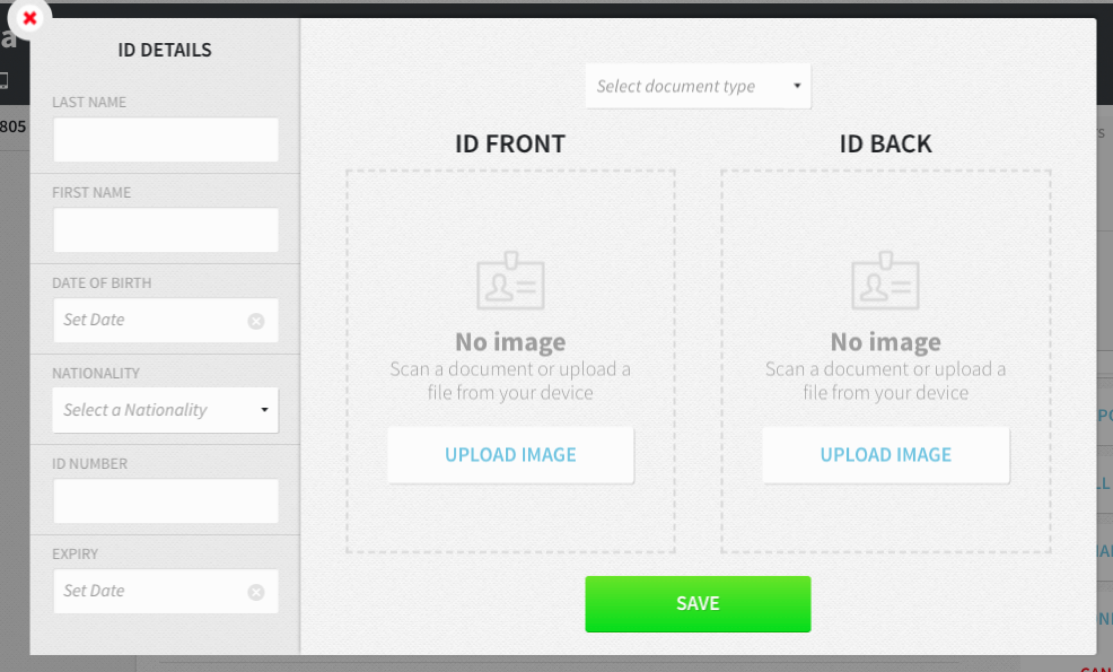The image size is (1113, 672).
Task: Click the ID Back badge placeholder icon
Action: tap(885, 281)
